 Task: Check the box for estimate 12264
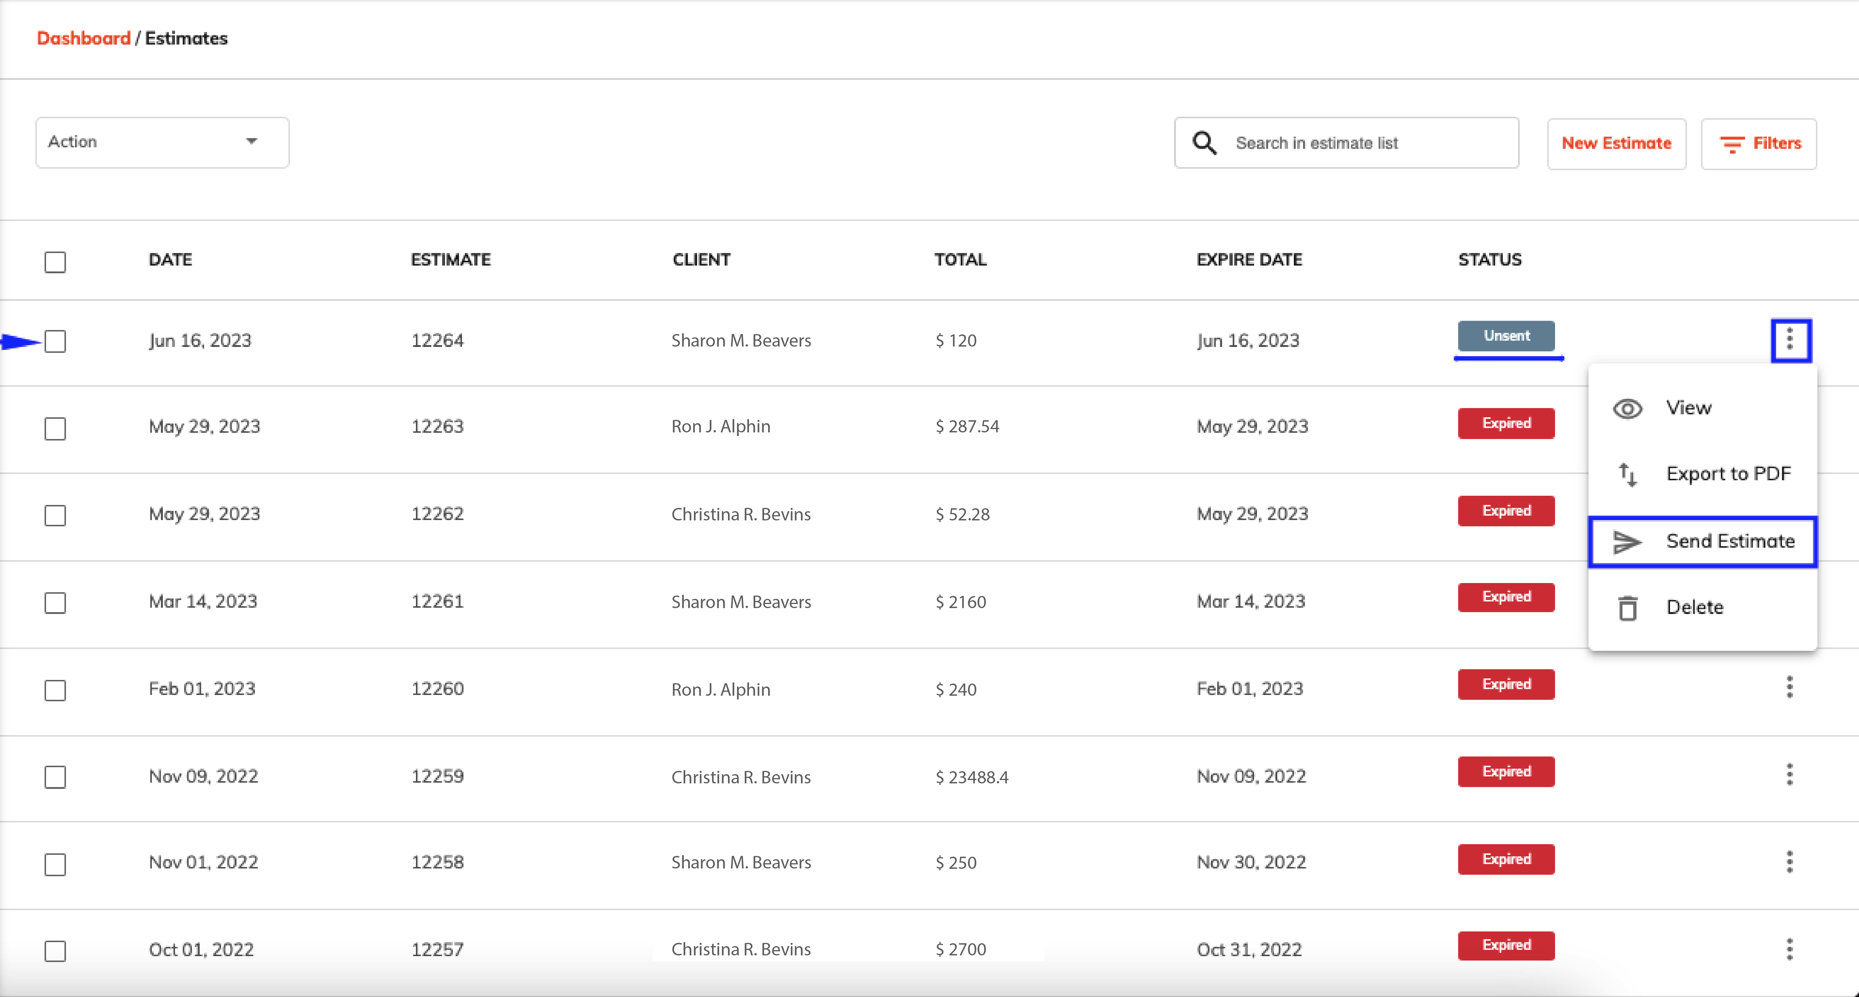coord(55,341)
